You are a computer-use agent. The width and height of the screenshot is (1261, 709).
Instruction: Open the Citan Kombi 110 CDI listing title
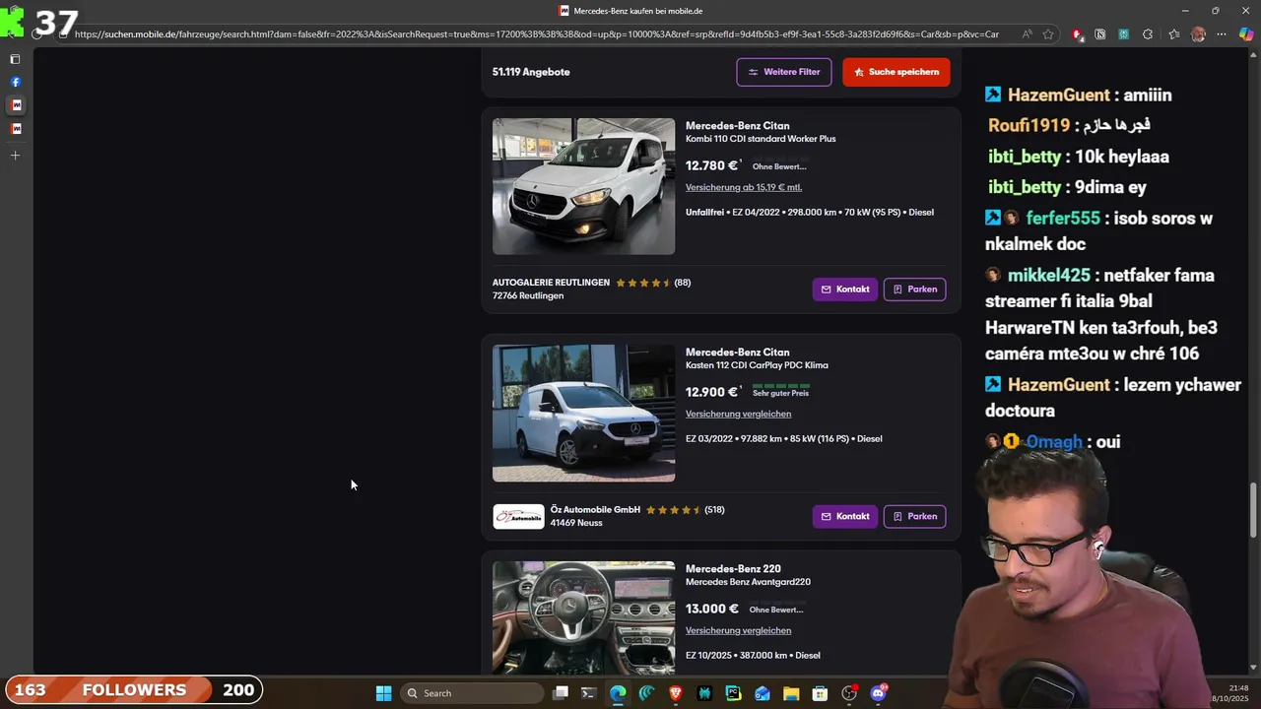pos(761,132)
